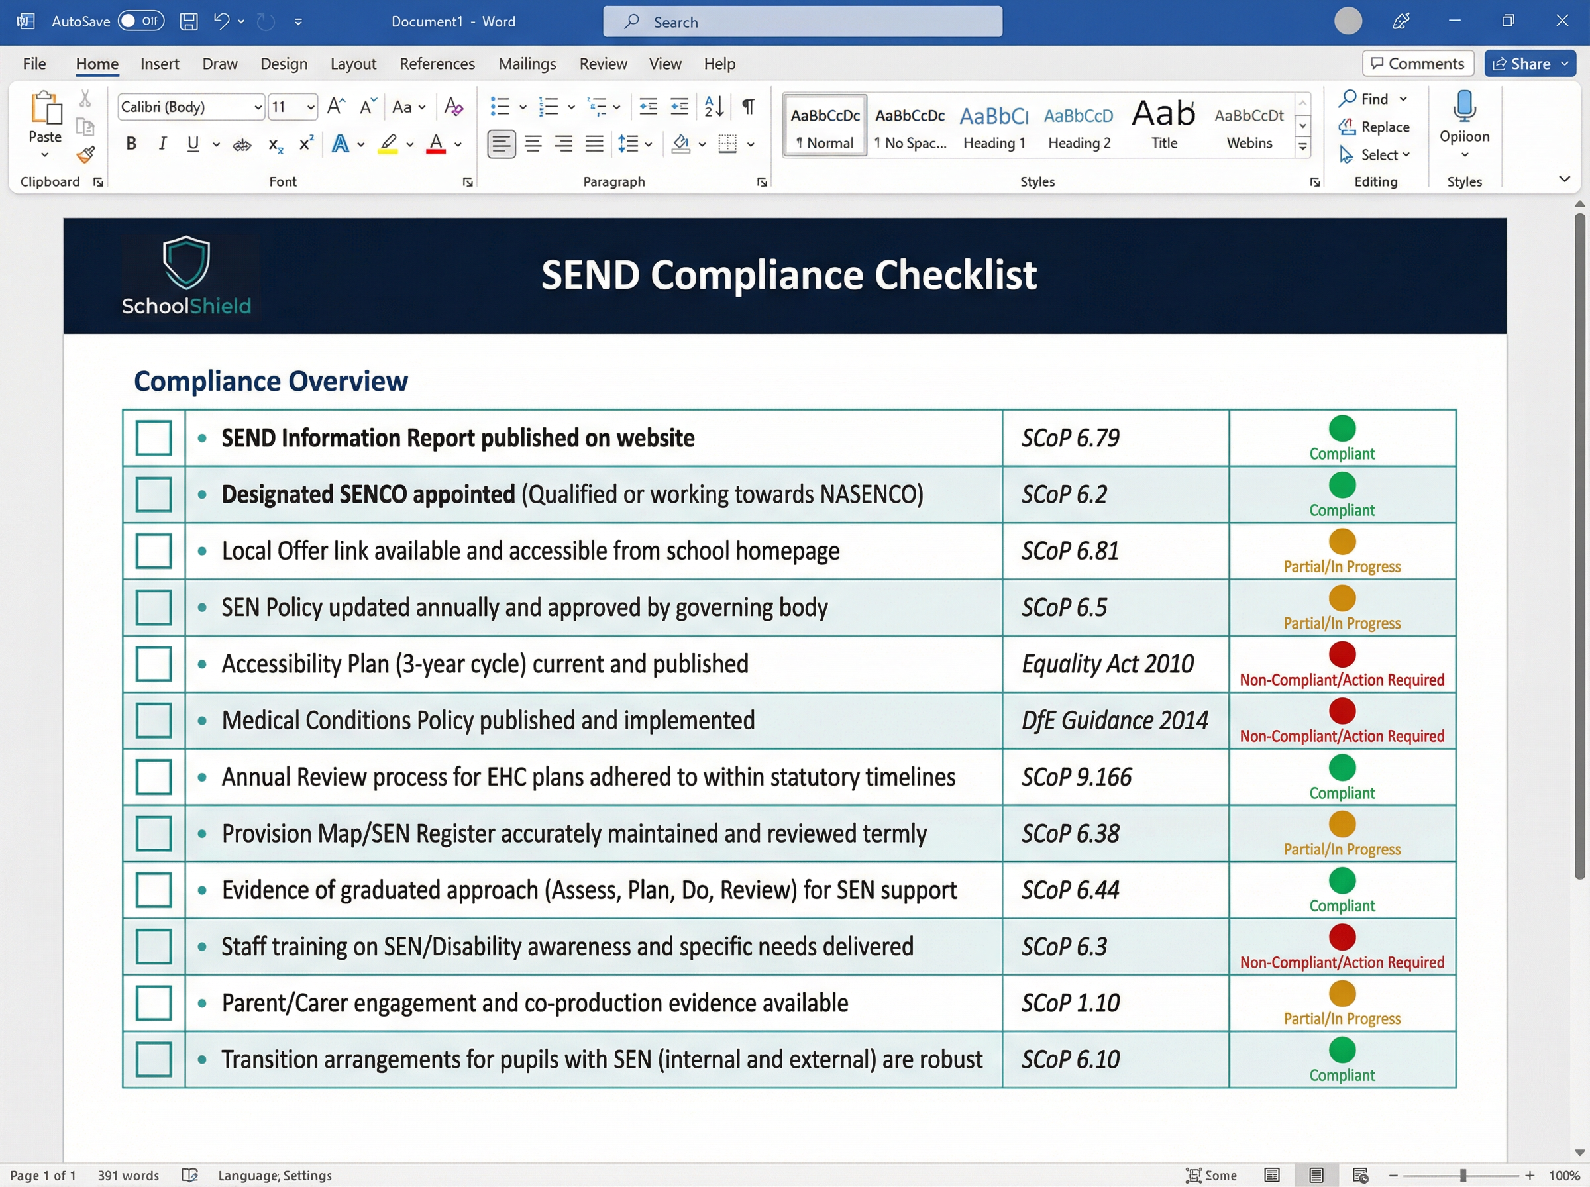
Task: Clear all formatting
Action: [452, 107]
